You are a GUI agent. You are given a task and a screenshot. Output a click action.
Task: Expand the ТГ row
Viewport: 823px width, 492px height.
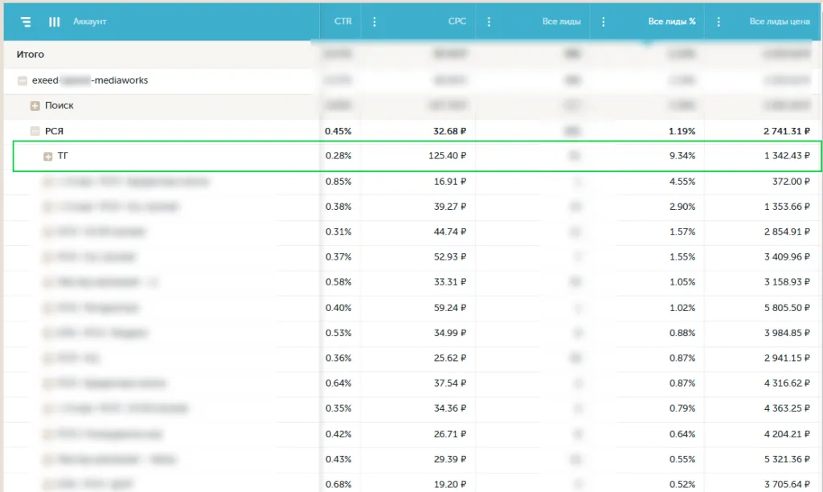48,156
